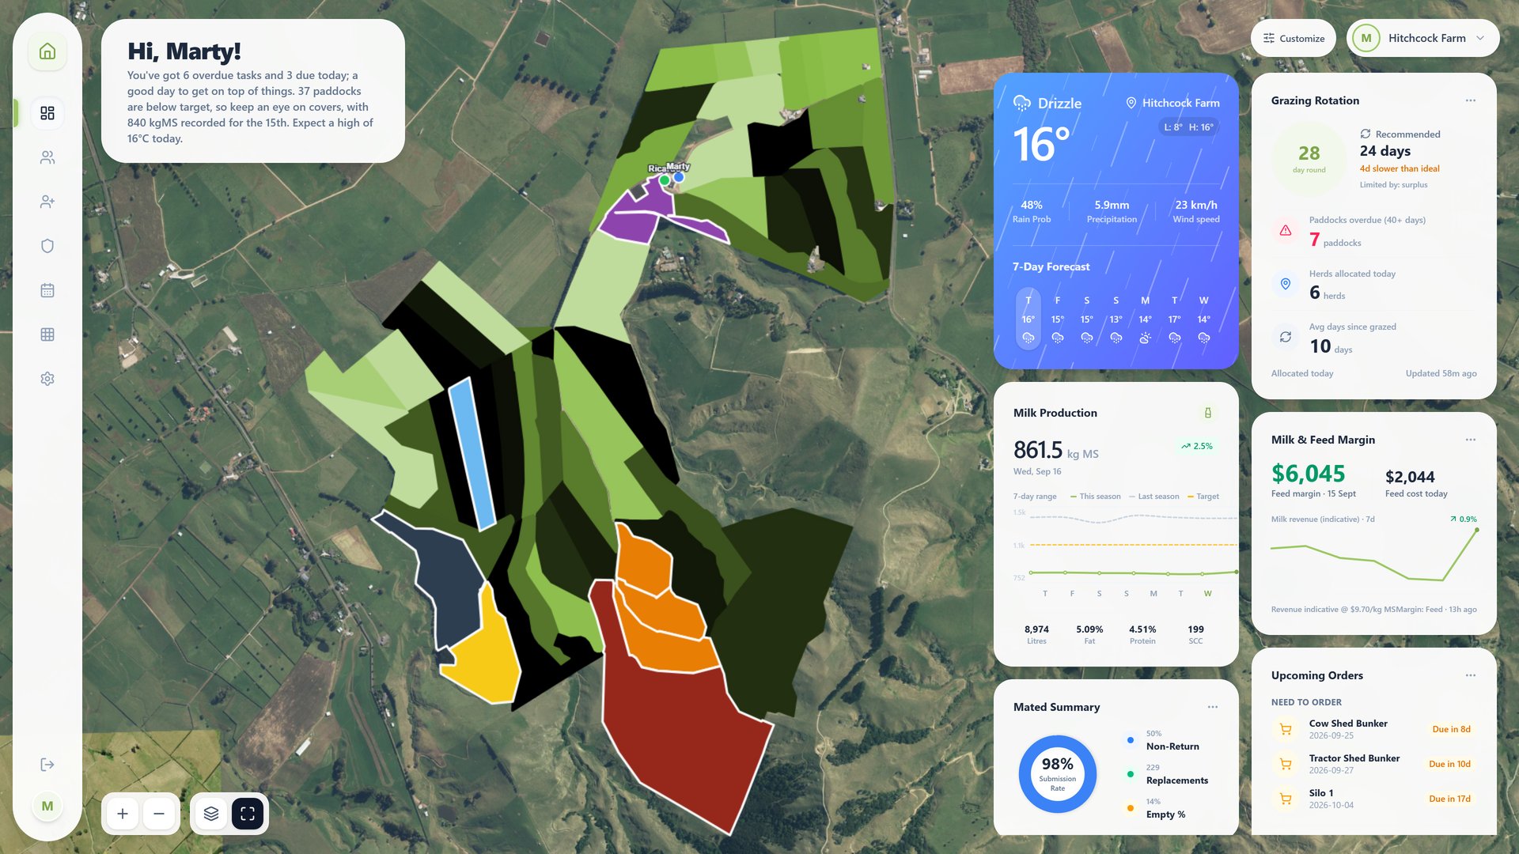Open the Settings gear icon in sidebar

click(47, 379)
